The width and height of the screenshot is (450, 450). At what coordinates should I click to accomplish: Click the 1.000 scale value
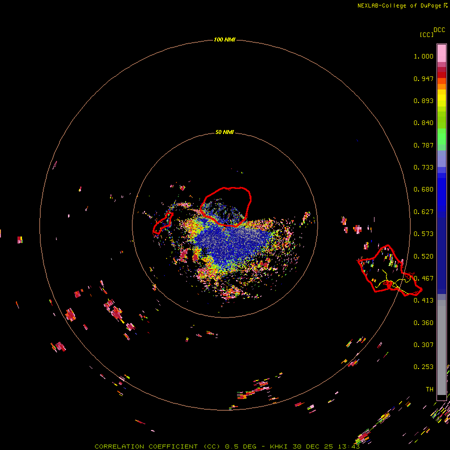[x=423, y=56]
